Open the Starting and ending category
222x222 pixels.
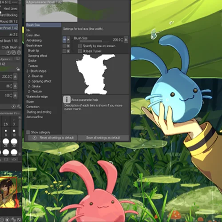coord(44,112)
